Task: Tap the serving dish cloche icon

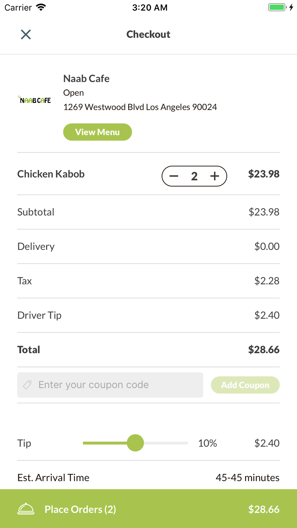Action: tap(26, 509)
